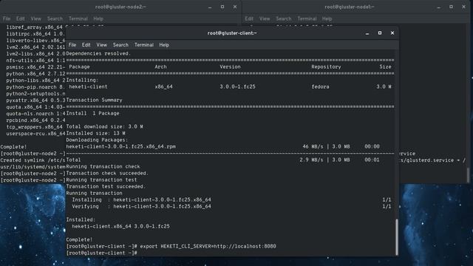Click 'Total download size: 3.0 M' line
This screenshot has height=266, width=473.
pyautogui.click(x=104, y=126)
